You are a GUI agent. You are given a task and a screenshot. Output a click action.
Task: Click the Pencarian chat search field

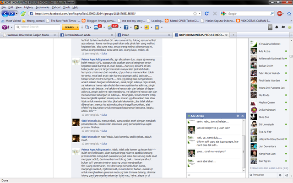click(263, 175)
